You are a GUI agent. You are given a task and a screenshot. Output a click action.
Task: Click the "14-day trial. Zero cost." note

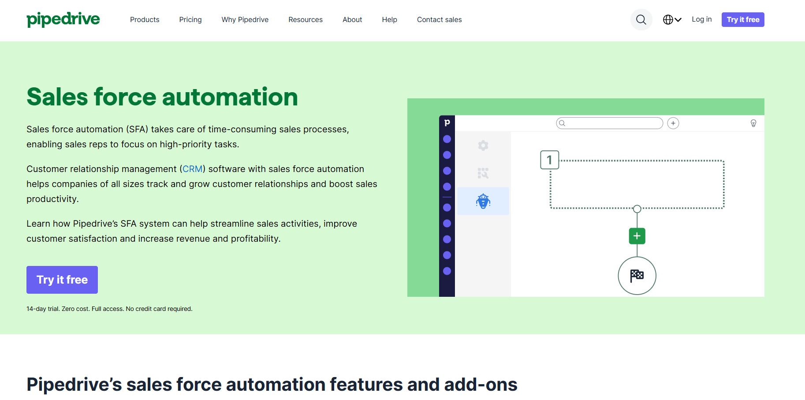coord(109,309)
